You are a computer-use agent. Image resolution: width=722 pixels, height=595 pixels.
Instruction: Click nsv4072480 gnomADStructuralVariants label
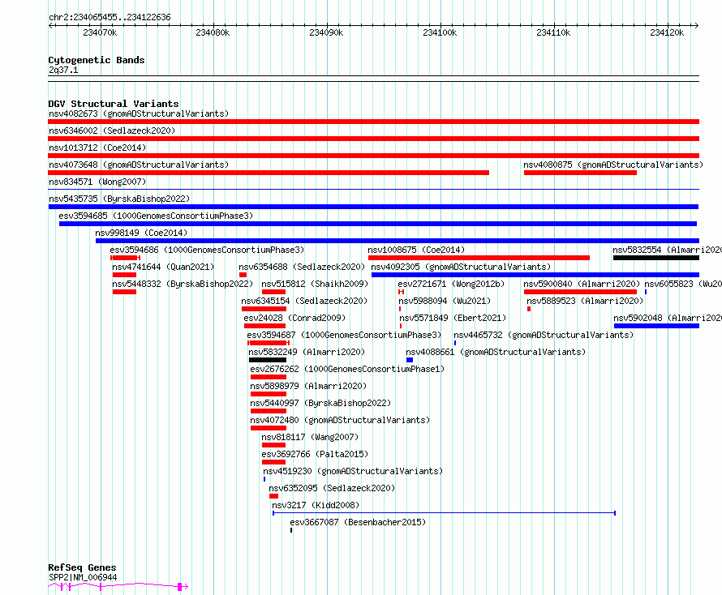(340, 420)
